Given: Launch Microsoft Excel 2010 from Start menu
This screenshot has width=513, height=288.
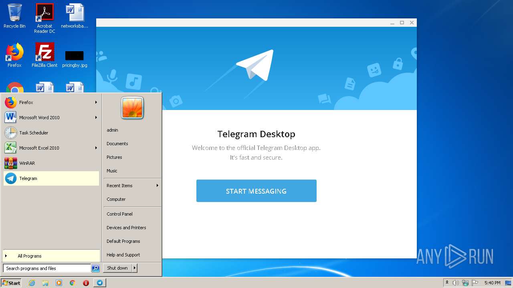Looking at the screenshot, I should coord(51,148).
